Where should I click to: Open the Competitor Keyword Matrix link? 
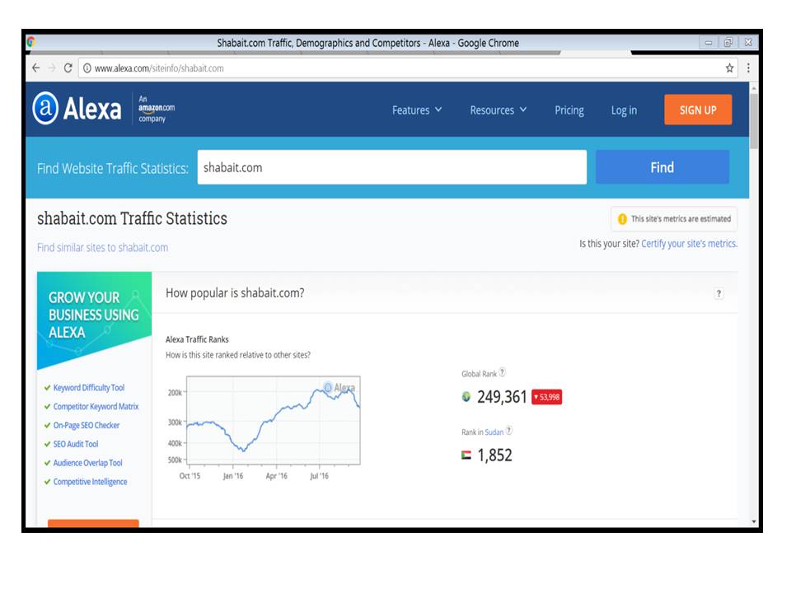[x=96, y=406]
